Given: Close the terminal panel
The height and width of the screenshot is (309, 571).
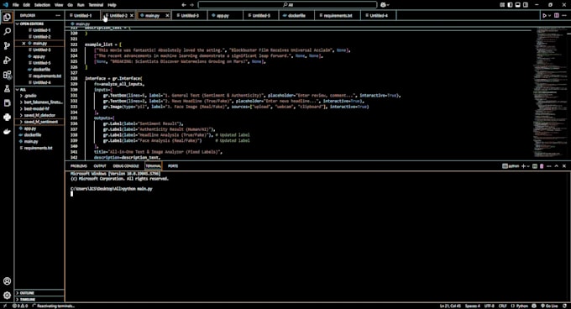Looking at the screenshot, I should pos(564,166).
